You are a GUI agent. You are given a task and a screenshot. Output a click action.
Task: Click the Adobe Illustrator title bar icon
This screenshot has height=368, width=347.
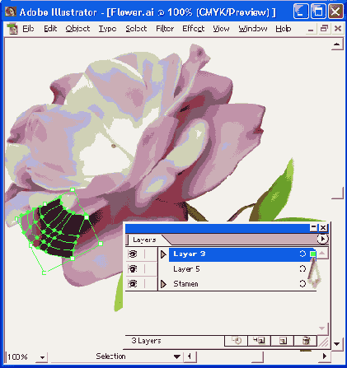[x=10, y=12]
